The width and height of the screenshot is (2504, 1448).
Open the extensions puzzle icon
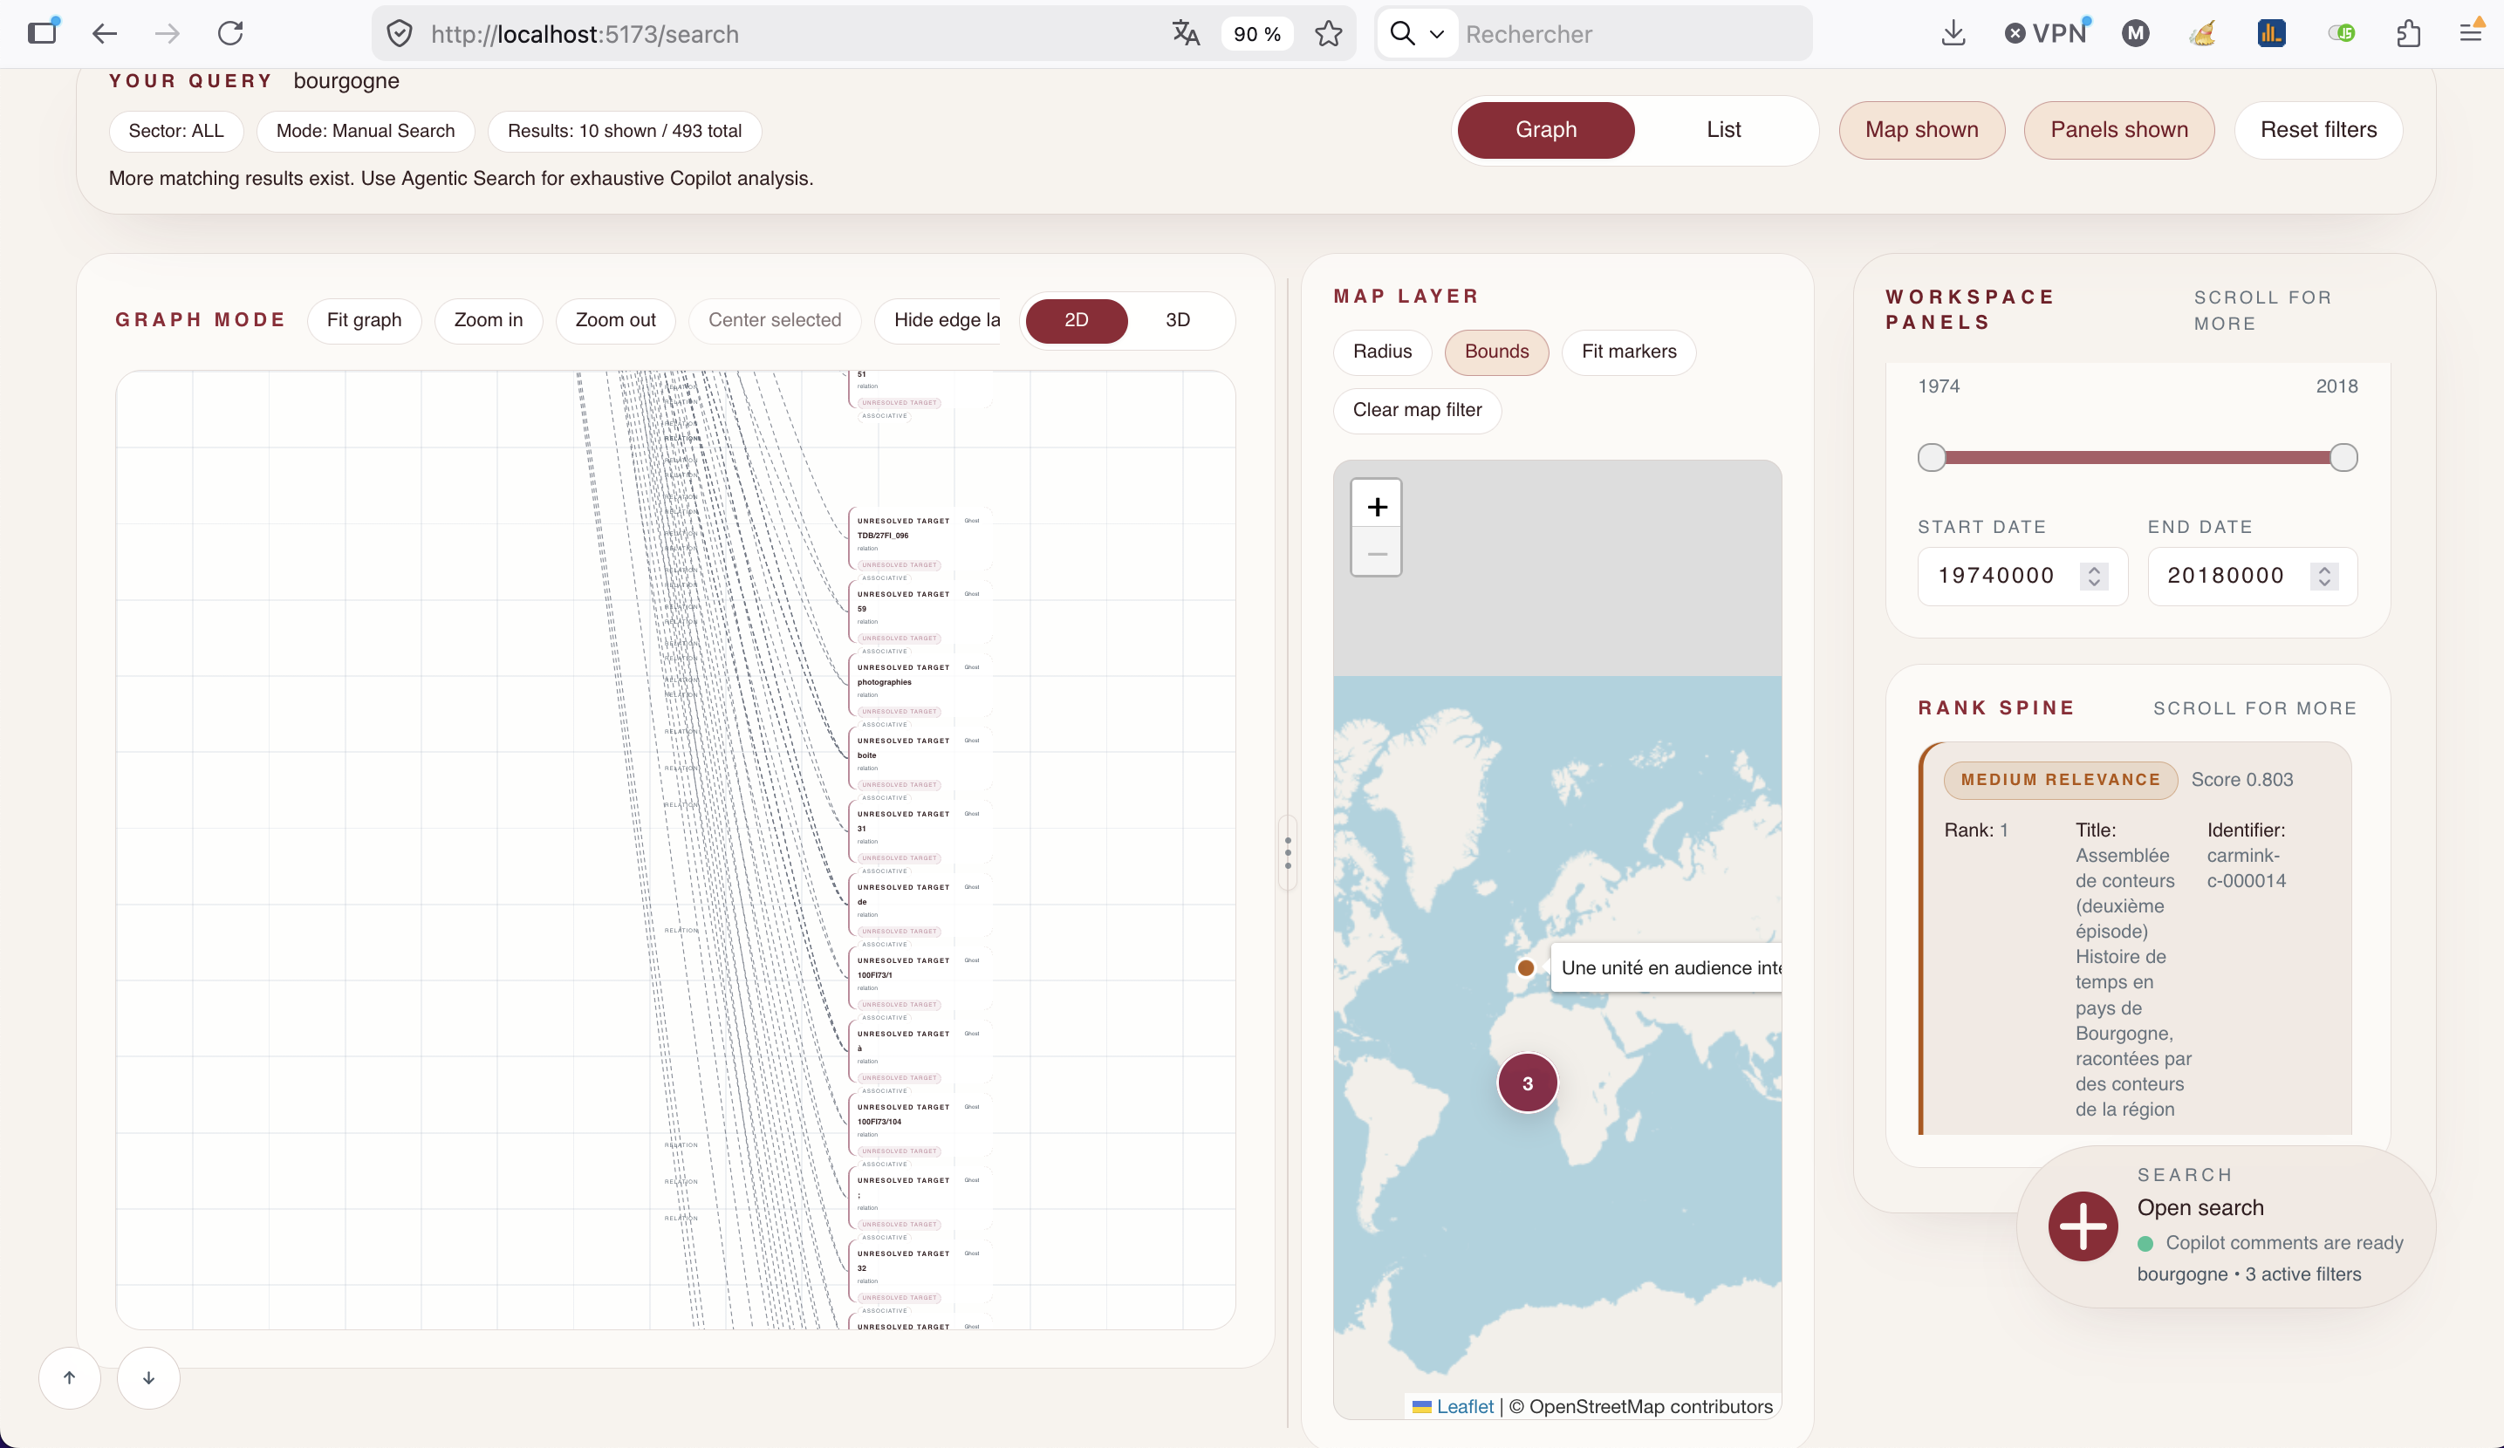point(2408,34)
